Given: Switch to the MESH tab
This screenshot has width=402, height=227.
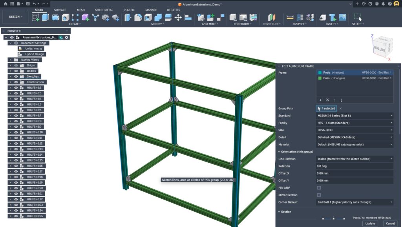Looking at the screenshot, I should click(x=81, y=10).
